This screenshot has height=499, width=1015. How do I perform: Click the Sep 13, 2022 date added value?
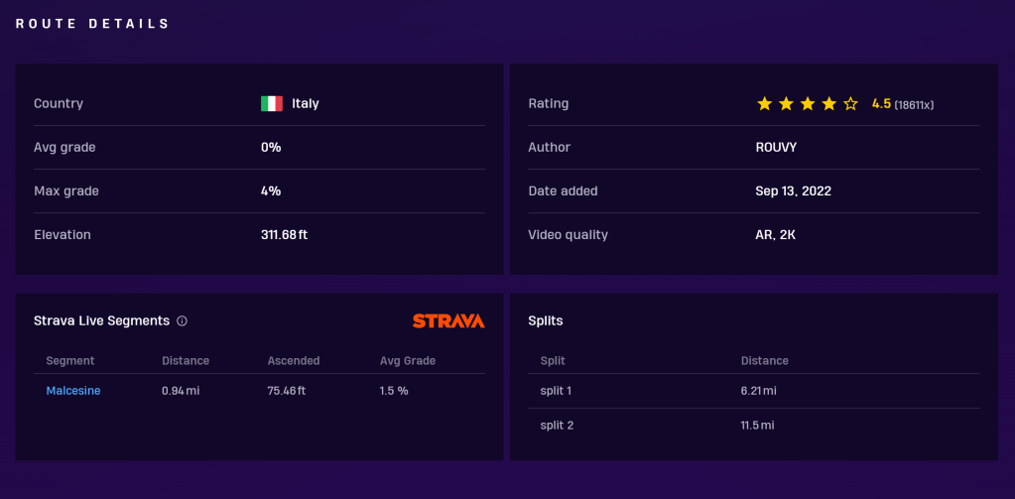point(793,190)
